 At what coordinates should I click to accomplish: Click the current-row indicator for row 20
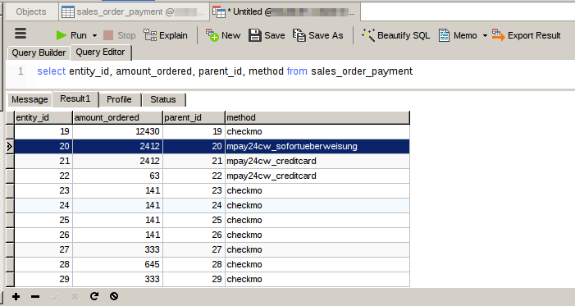tap(10, 146)
